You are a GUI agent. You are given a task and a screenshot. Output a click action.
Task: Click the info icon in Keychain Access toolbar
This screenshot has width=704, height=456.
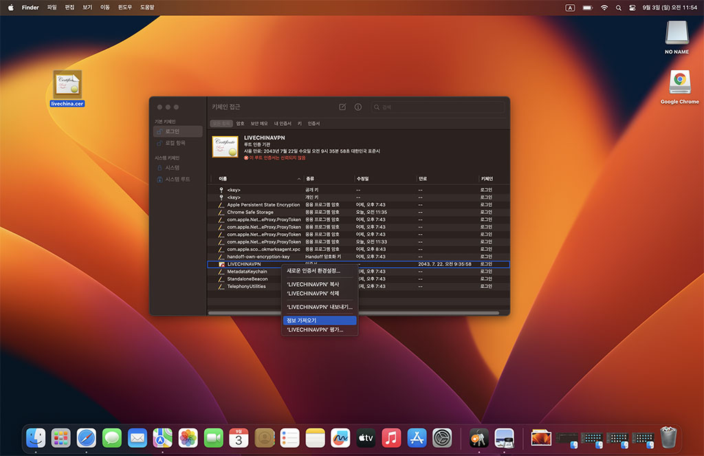click(357, 107)
